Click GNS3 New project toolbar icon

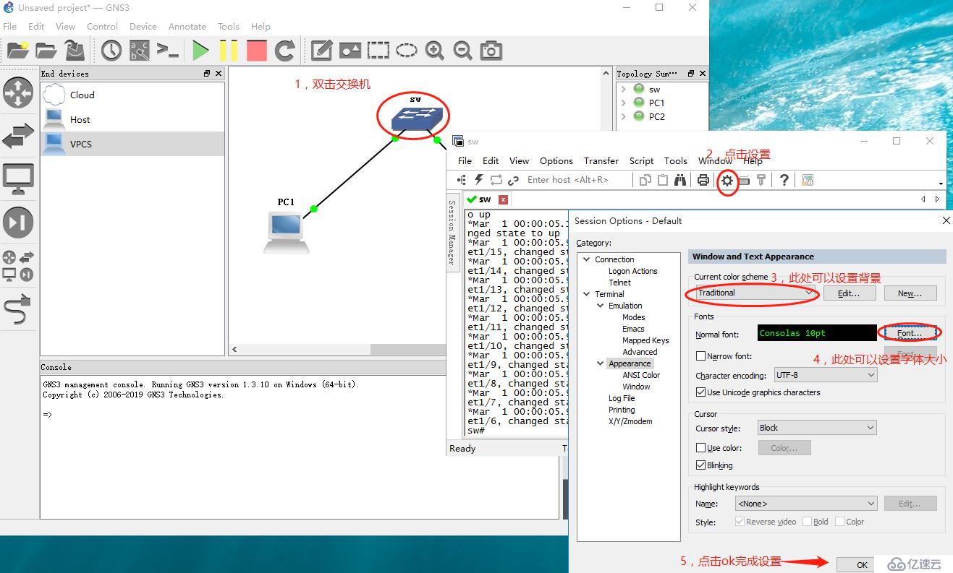click(17, 50)
